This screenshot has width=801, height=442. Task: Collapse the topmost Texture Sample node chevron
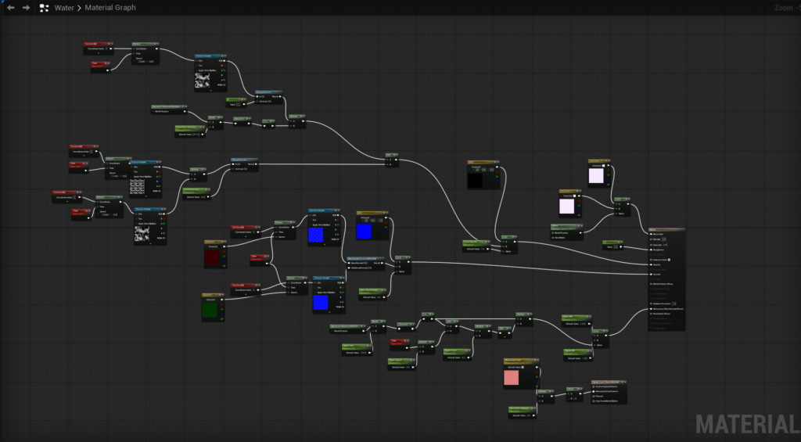click(x=224, y=56)
